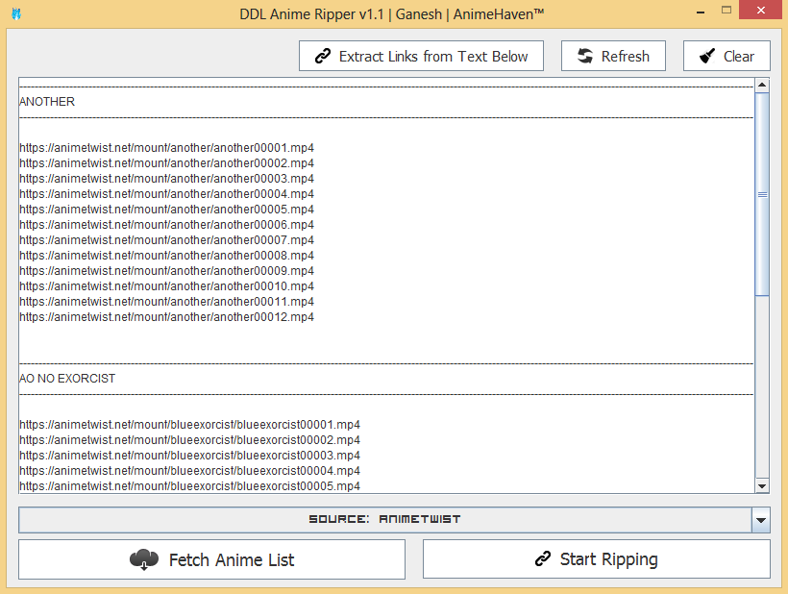Click the app icon in the title bar
The width and height of the screenshot is (788, 594).
(x=16, y=13)
